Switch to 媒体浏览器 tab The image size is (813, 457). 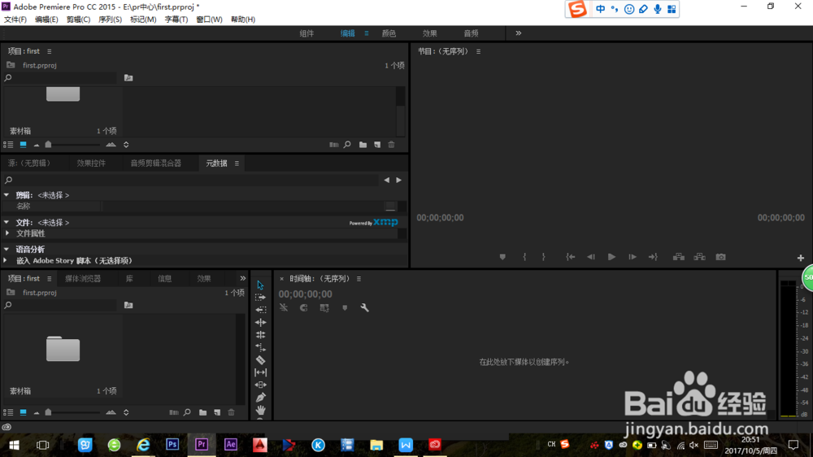pyautogui.click(x=83, y=279)
